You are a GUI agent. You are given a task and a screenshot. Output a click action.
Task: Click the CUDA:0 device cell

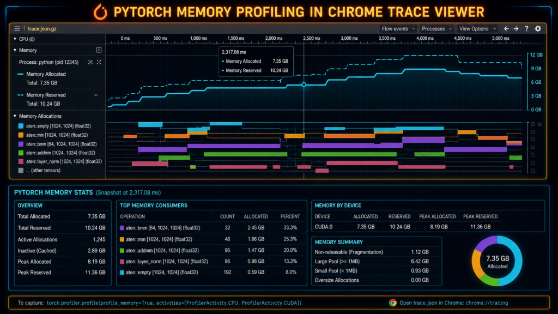[324, 227]
